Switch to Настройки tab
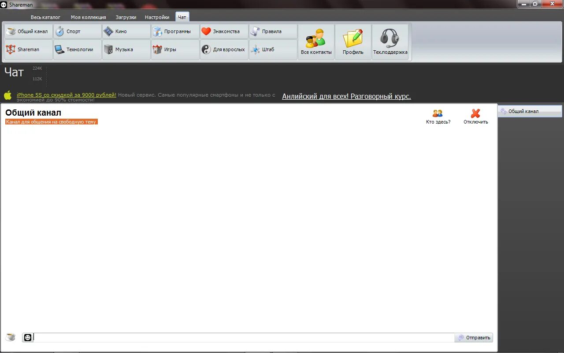The width and height of the screenshot is (564, 353). pyautogui.click(x=157, y=17)
